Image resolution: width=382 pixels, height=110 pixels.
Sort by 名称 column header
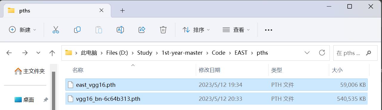pyautogui.click(x=78, y=70)
